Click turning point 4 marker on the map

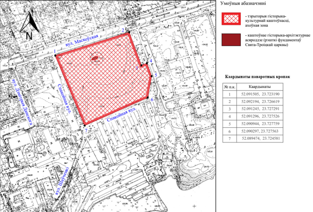(x=147, y=64)
